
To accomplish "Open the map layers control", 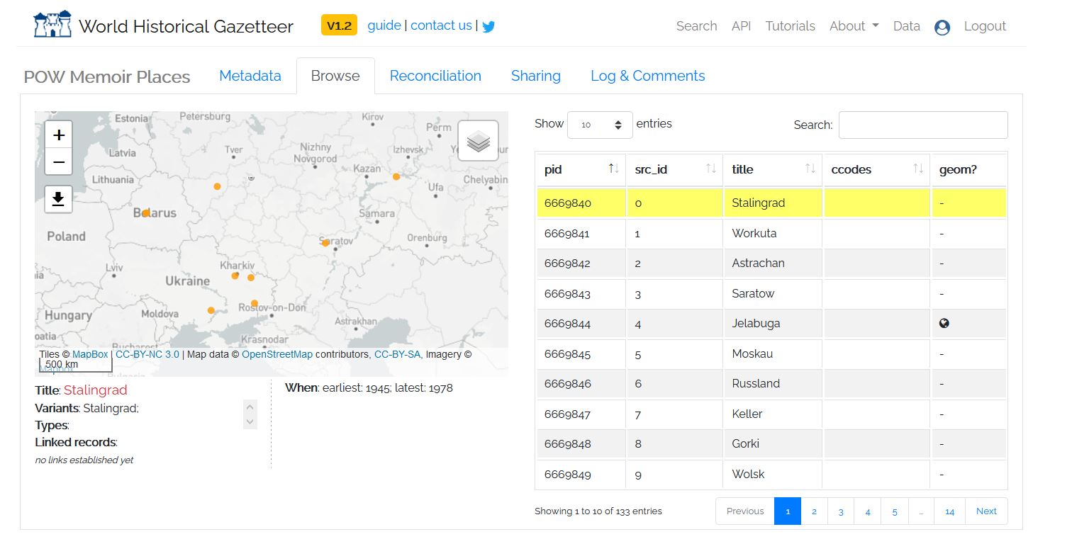I will coord(479,141).
